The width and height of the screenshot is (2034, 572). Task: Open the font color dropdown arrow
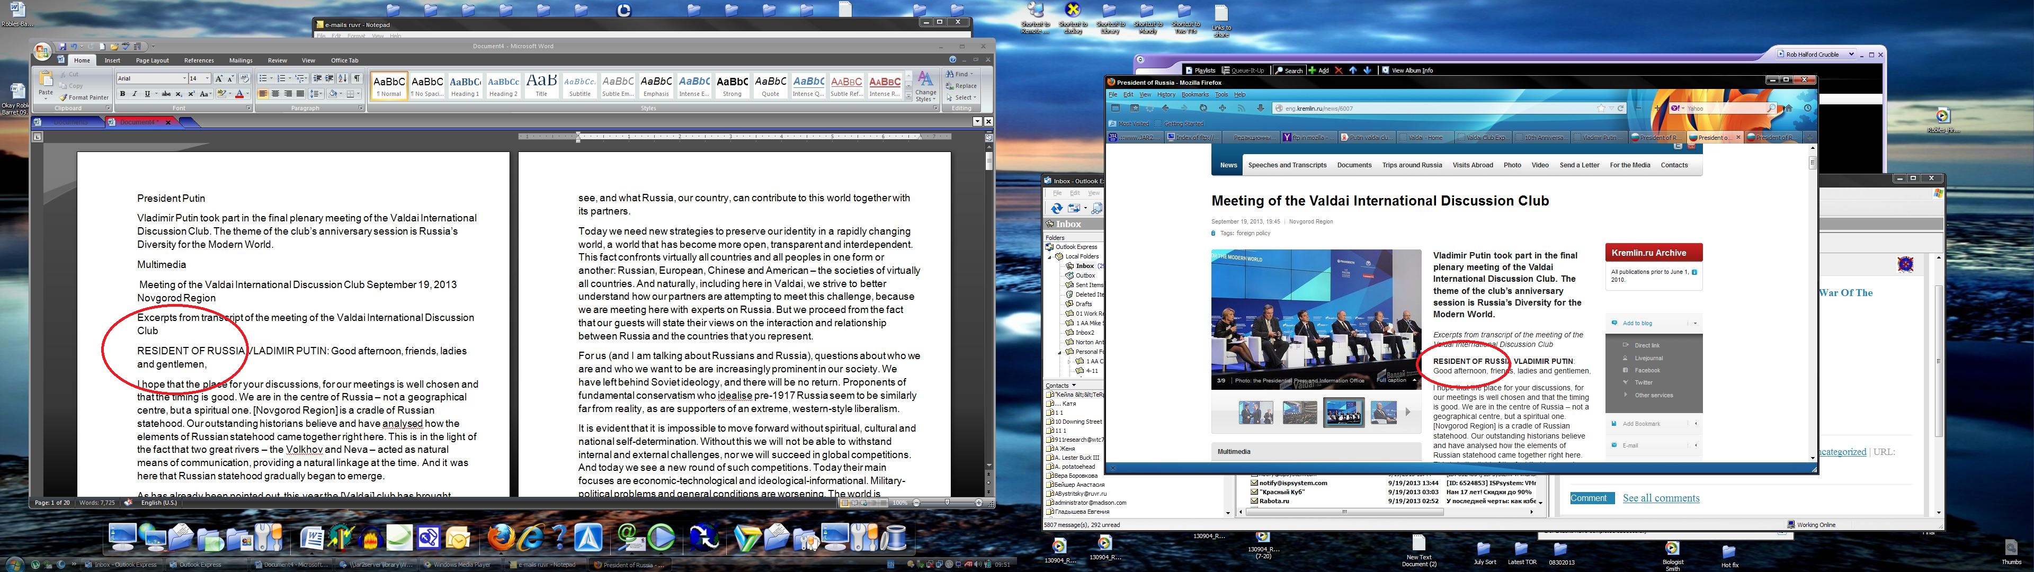248,94
